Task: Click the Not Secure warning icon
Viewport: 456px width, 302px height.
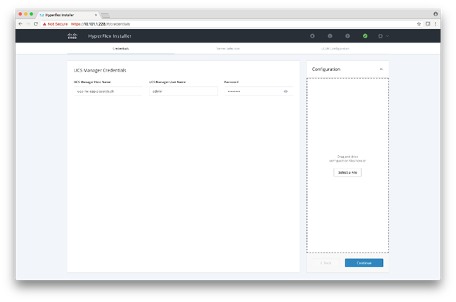Action: tap(45, 24)
